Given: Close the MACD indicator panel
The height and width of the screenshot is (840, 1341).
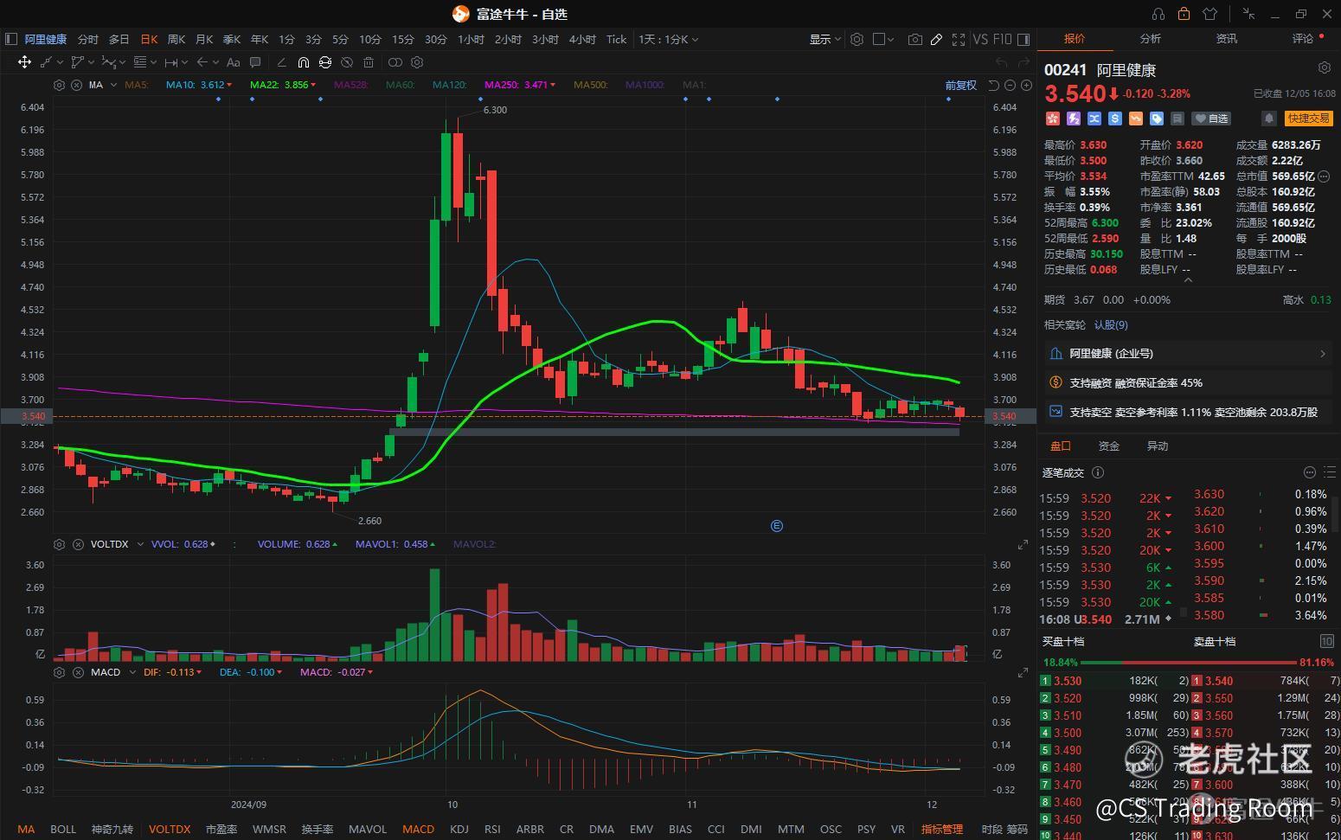Looking at the screenshot, I should 78,672.
